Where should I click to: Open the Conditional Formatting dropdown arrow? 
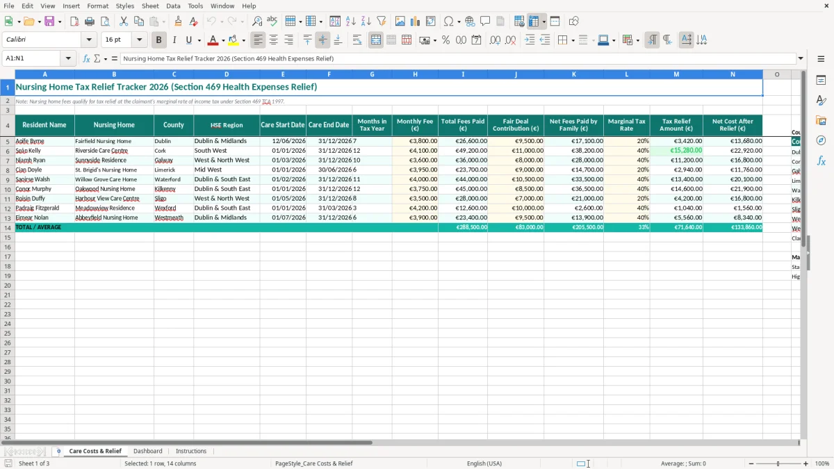click(x=637, y=40)
